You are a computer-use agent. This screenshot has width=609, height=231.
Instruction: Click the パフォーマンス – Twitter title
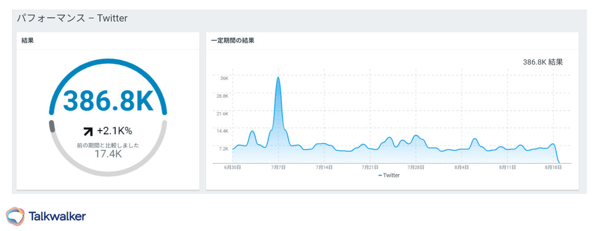pos(72,18)
